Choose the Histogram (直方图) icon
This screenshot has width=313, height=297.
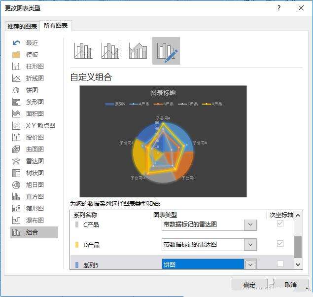pyautogui.click(x=16, y=196)
